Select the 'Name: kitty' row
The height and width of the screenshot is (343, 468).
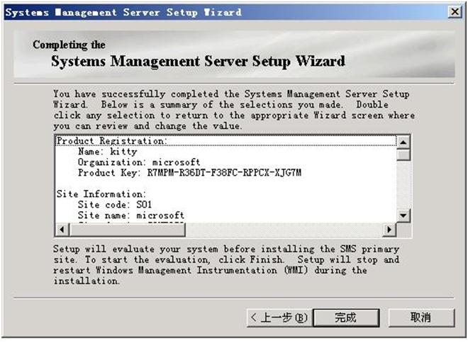[226, 152]
